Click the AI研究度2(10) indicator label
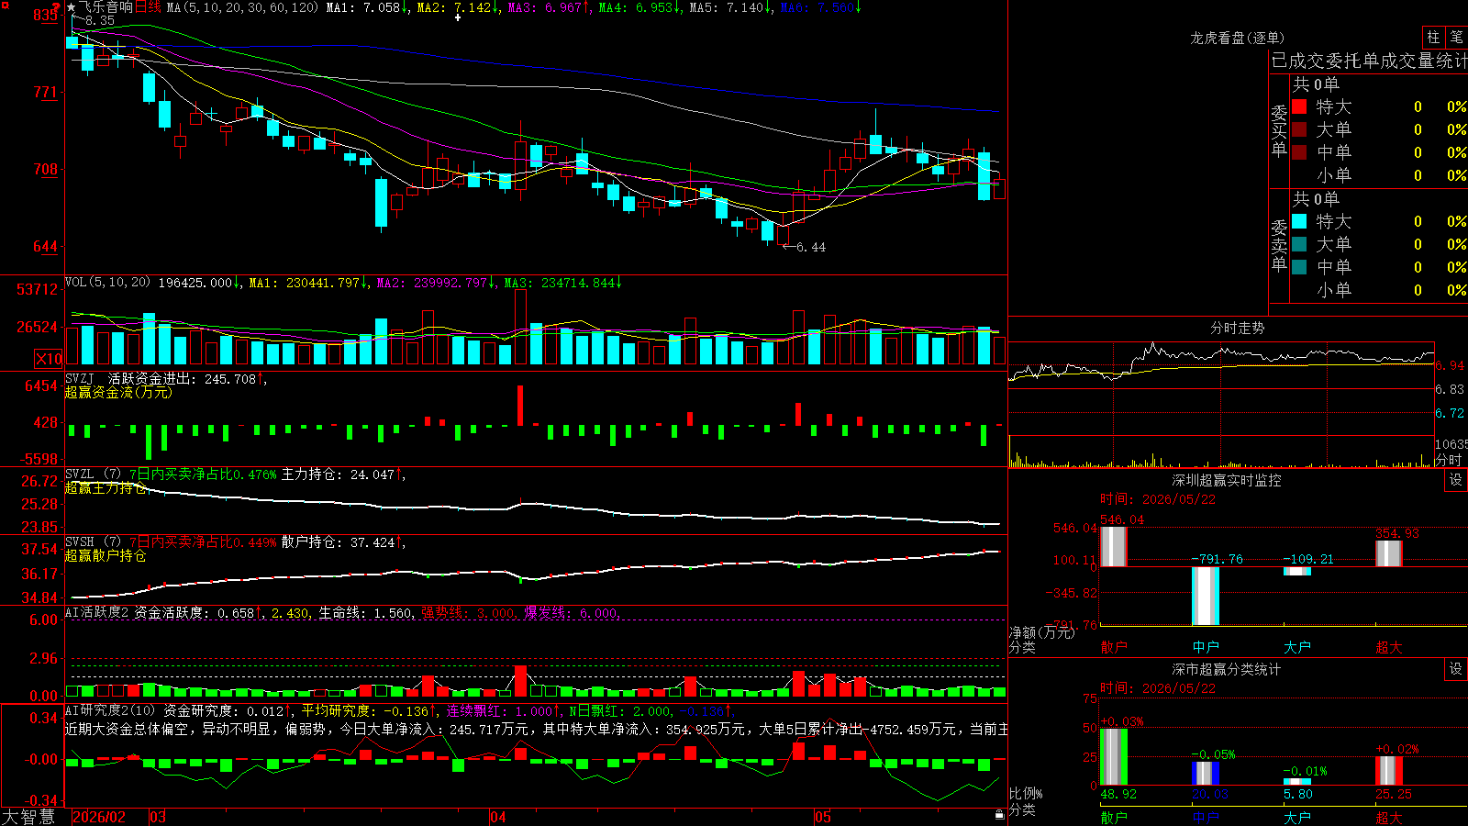Viewport: 1468px width, 826px height. [x=110, y=710]
